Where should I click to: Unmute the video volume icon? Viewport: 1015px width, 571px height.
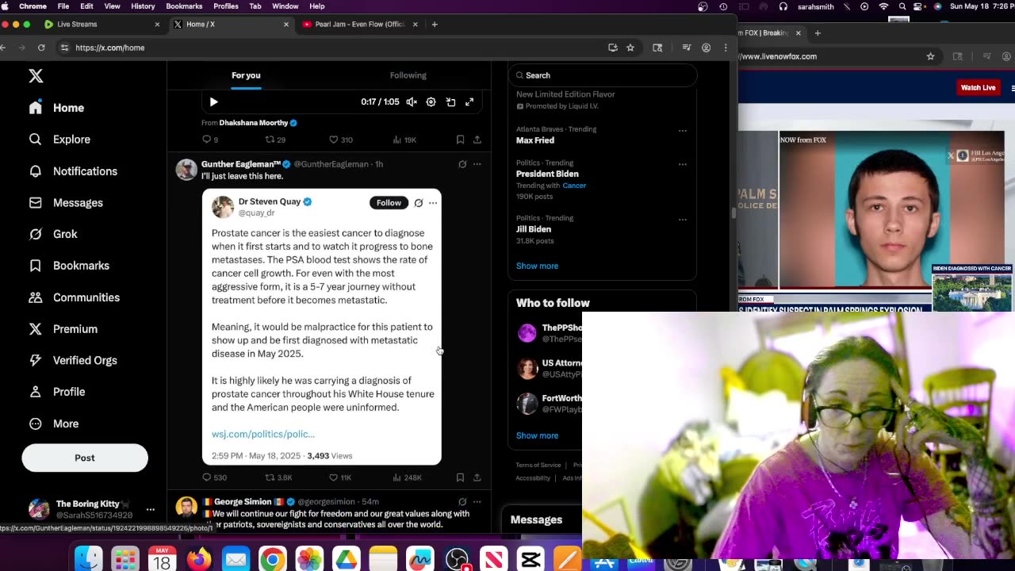[x=412, y=102]
